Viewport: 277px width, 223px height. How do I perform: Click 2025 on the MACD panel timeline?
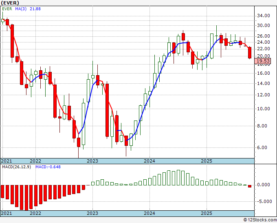[207, 213]
